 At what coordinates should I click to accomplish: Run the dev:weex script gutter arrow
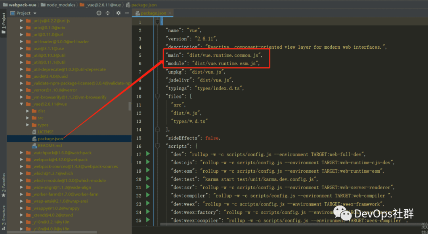(148, 203)
